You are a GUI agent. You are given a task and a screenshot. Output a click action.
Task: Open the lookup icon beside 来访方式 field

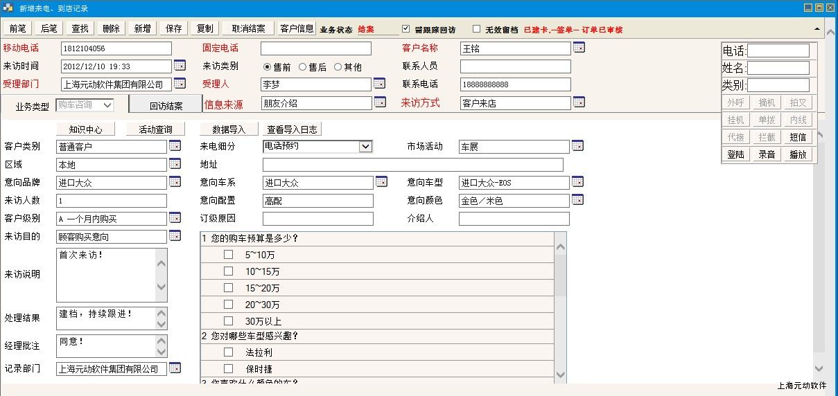[x=579, y=102]
